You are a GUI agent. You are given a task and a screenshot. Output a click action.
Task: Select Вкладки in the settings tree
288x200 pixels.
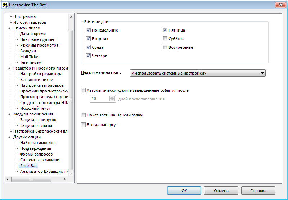(28, 51)
